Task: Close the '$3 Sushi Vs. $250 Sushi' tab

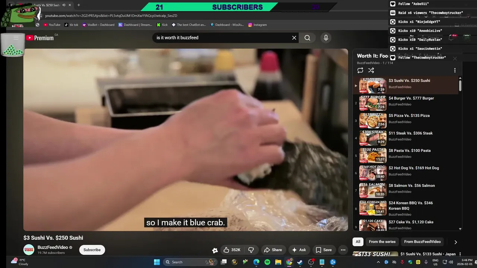Action: pyautogui.click(x=70, y=5)
